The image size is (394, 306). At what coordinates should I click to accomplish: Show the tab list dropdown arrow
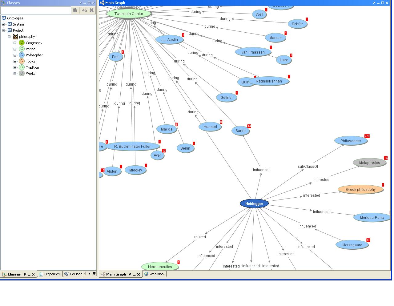coord(94,273)
